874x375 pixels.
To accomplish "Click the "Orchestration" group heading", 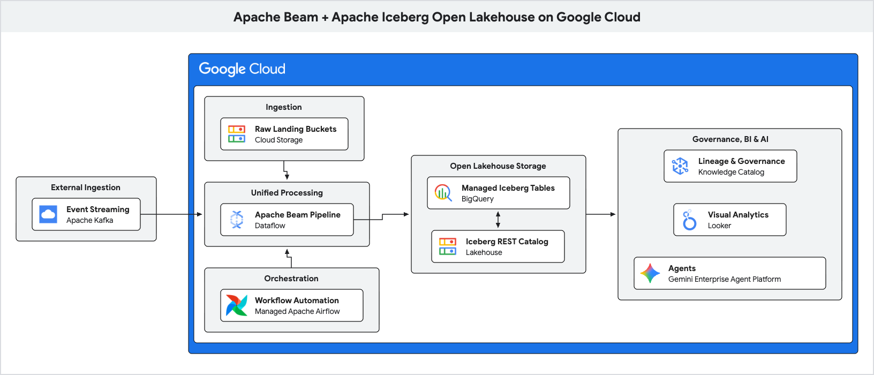I will 291,279.
